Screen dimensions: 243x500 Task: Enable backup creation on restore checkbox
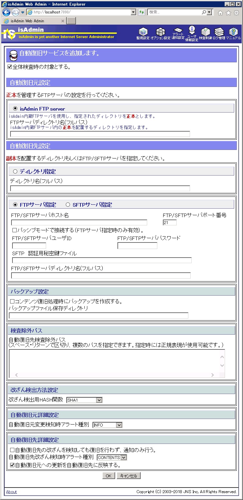tap(12, 301)
